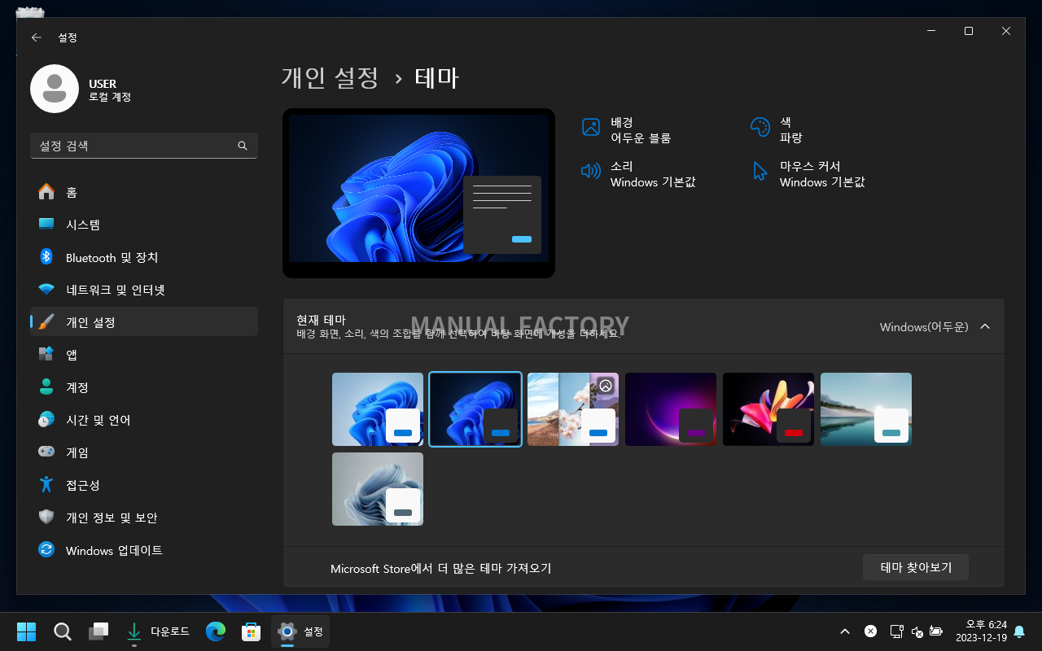Open 계정 person icon
The image size is (1042, 651).
click(46, 387)
